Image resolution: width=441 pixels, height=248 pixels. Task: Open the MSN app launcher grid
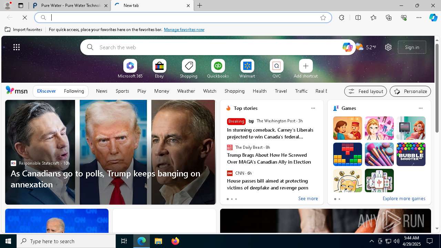coord(17,47)
